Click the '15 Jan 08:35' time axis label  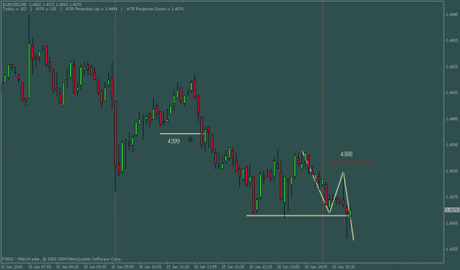[x=68, y=267]
